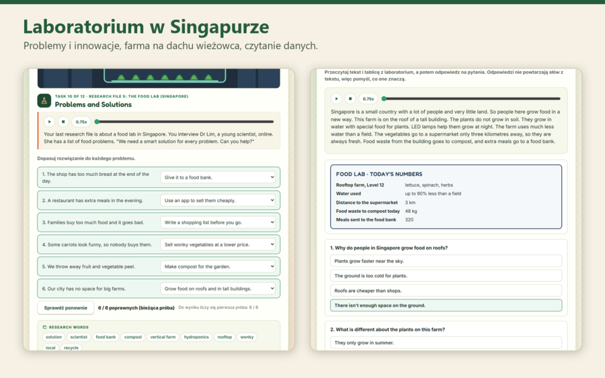This screenshot has height=378, width=605.
Task: Click question '1. Why do people in Singapore grow food on roofs?'
Action: pyautogui.click(x=389, y=248)
